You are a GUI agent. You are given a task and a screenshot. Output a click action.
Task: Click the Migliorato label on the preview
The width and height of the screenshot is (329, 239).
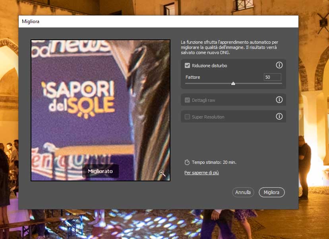100,171
